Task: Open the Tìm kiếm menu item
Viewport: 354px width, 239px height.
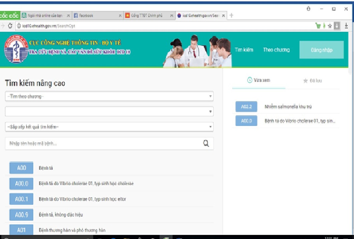Action: [x=244, y=50]
